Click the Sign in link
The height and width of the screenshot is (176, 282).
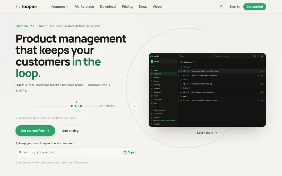[234, 6]
